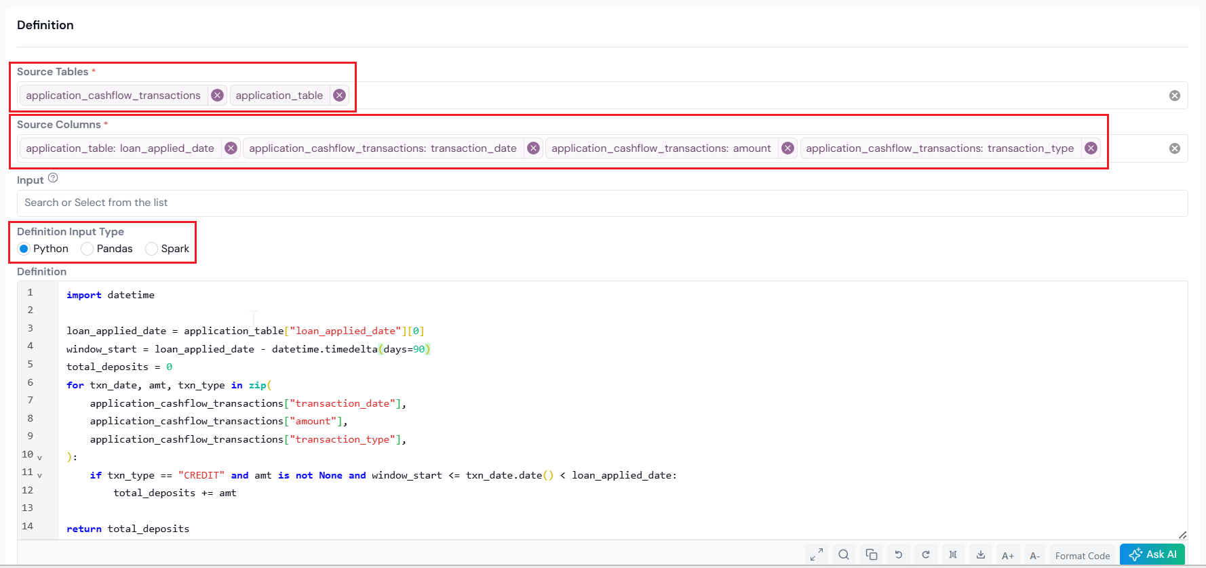Remove transaction_date column tag
1206x568 pixels.
533,148
